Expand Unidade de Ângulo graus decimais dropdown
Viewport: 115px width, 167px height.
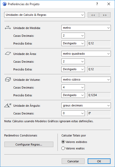tap(86, 105)
